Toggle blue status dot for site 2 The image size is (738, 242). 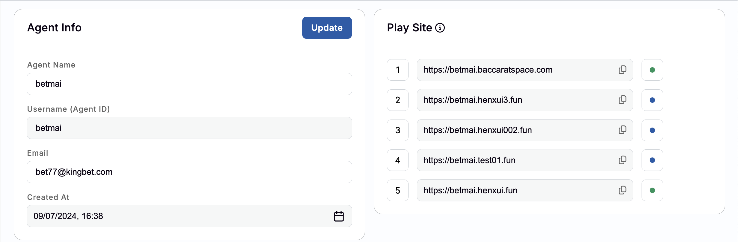pos(652,100)
